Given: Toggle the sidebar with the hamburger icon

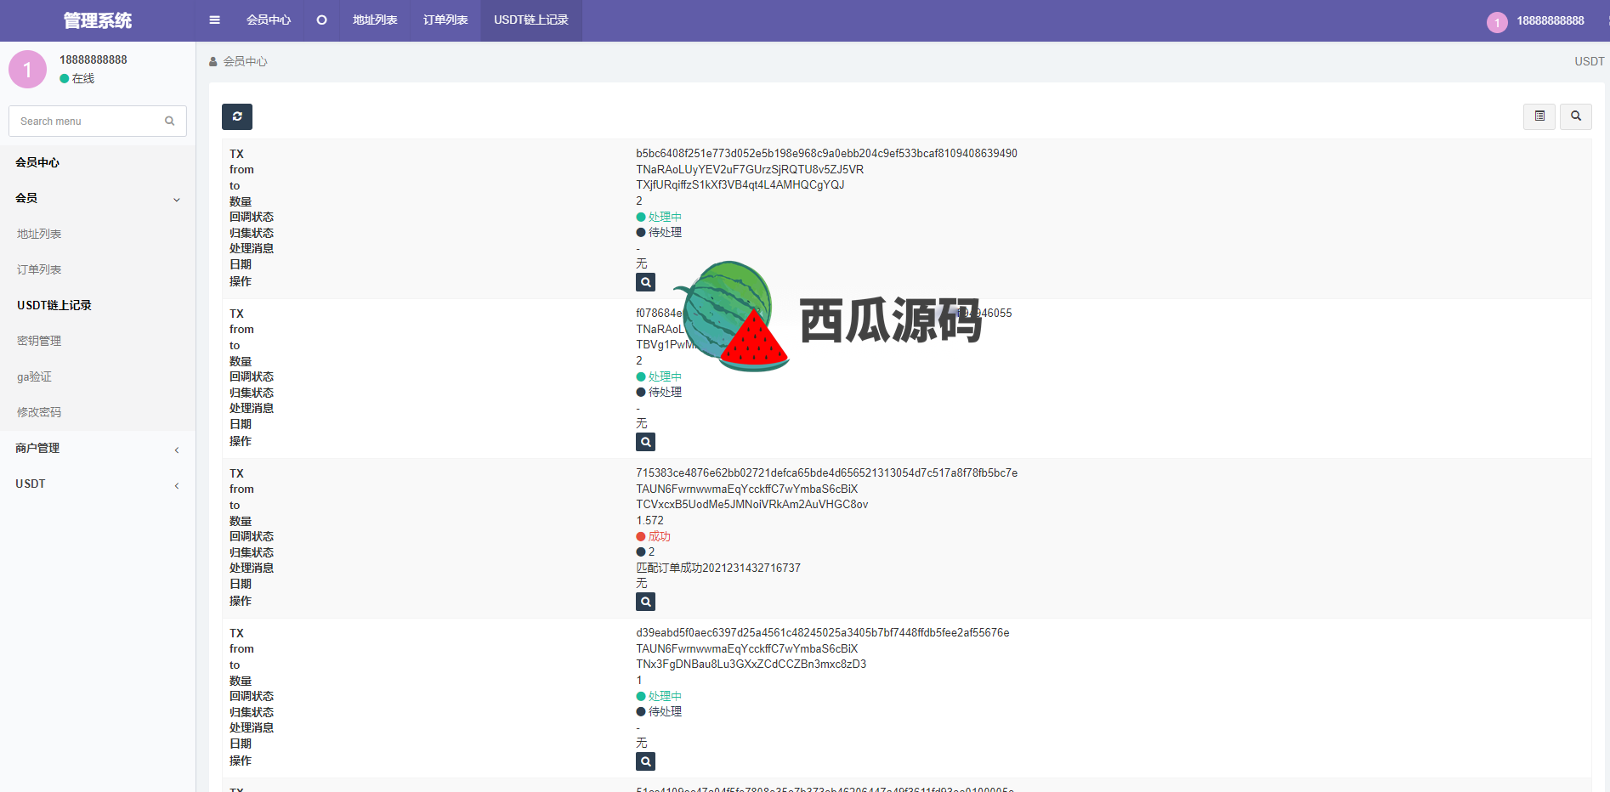Looking at the screenshot, I should point(214,20).
